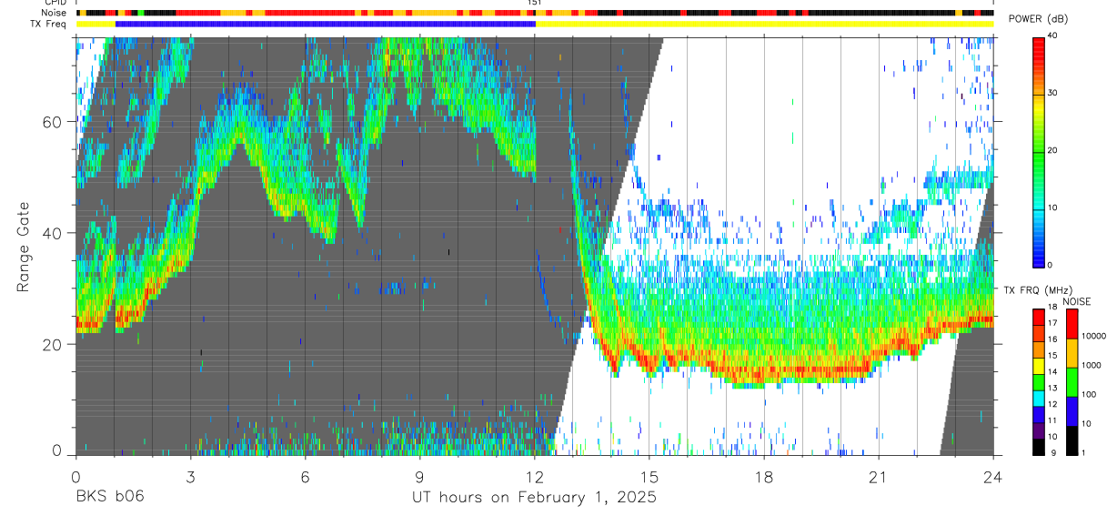Click the '16' tick on TX FRQ scale
The height and width of the screenshot is (516, 1117).
[x=1052, y=339]
